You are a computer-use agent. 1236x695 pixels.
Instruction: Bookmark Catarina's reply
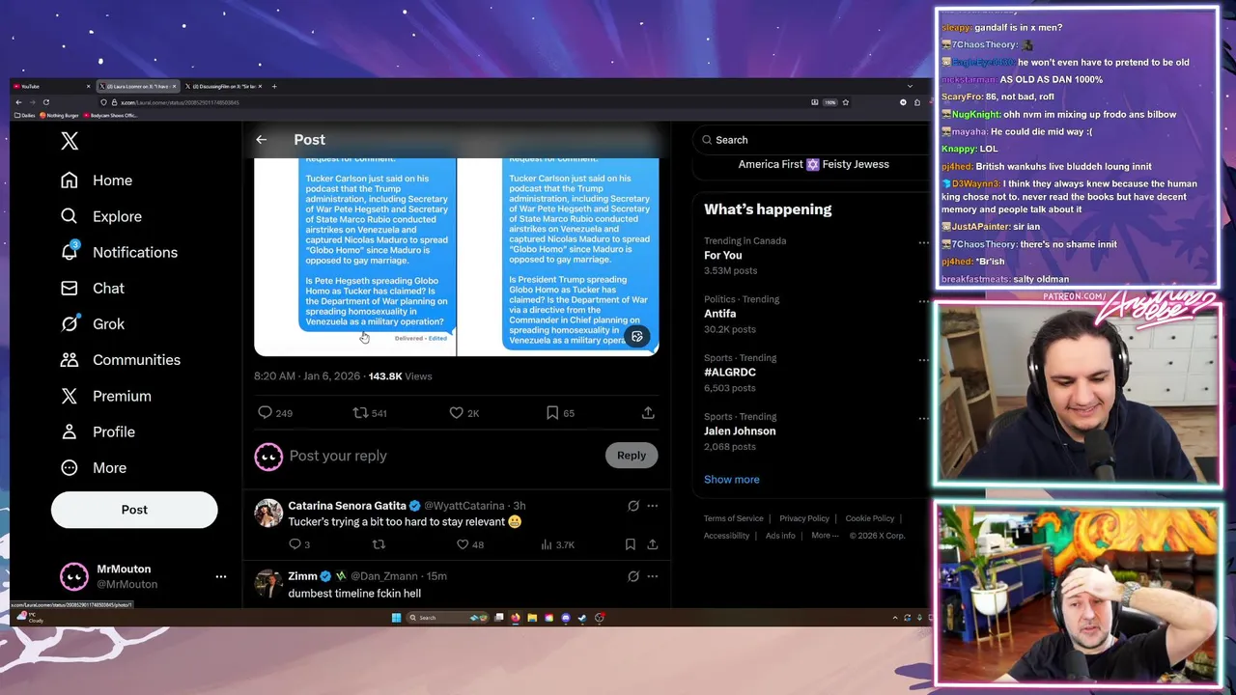(x=630, y=544)
